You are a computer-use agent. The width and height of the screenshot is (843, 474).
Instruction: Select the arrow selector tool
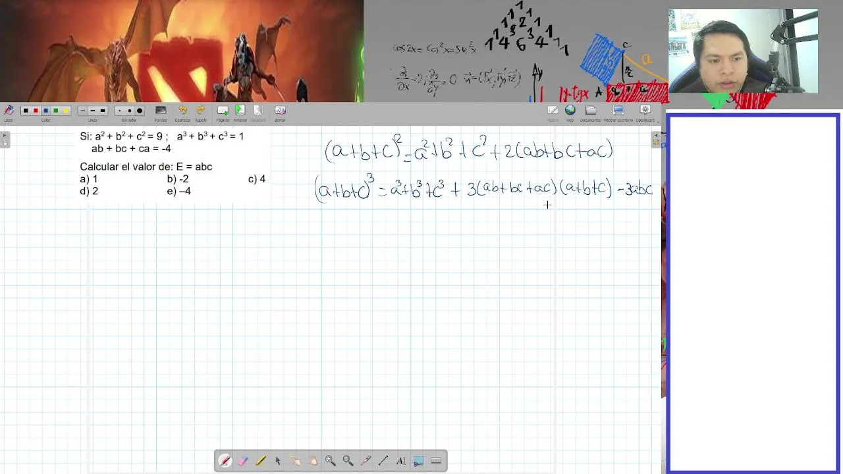278,461
